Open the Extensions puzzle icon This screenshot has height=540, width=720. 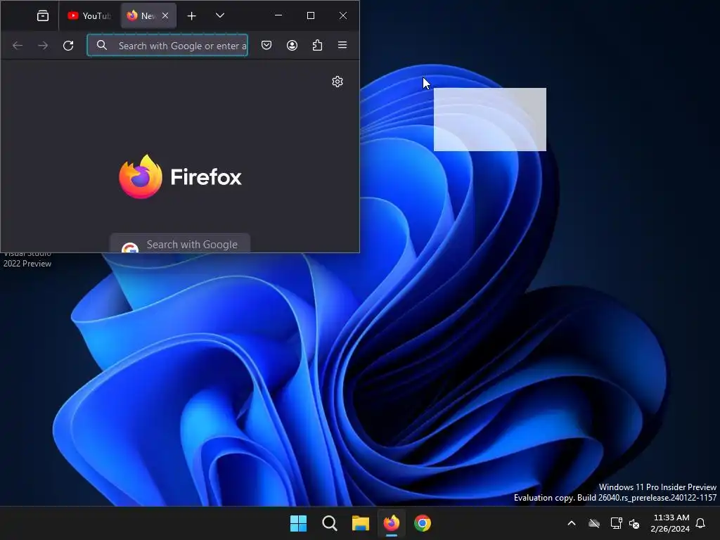[x=317, y=45]
